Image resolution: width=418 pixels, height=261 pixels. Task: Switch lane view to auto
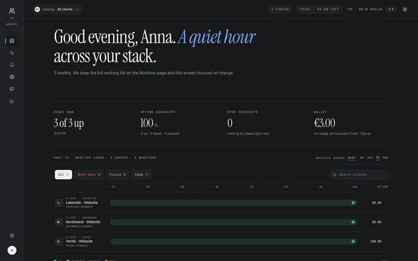(x=351, y=158)
